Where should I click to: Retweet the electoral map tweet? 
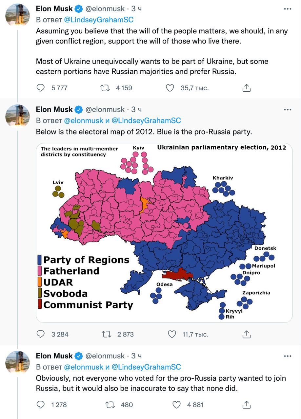tap(106, 334)
